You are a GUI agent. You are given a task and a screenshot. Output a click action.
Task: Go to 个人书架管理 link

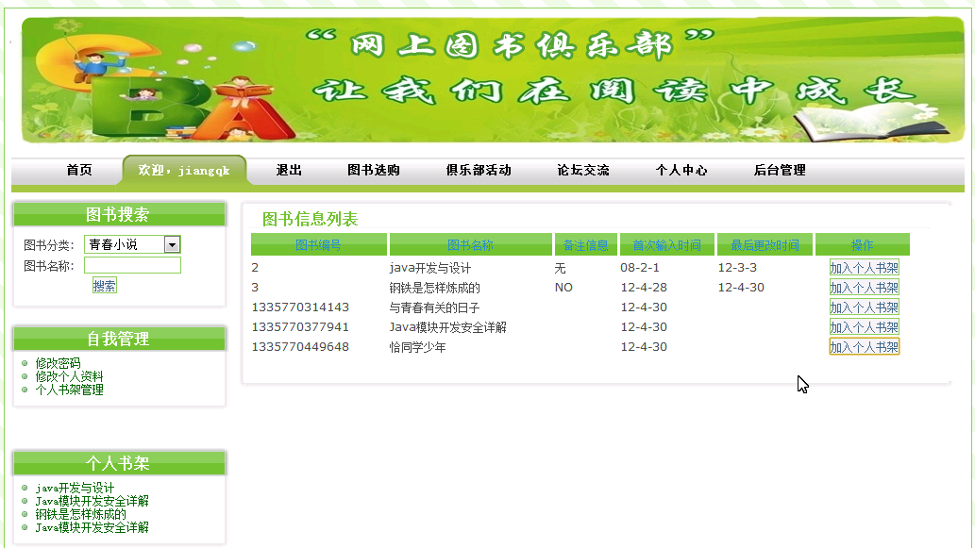point(69,390)
